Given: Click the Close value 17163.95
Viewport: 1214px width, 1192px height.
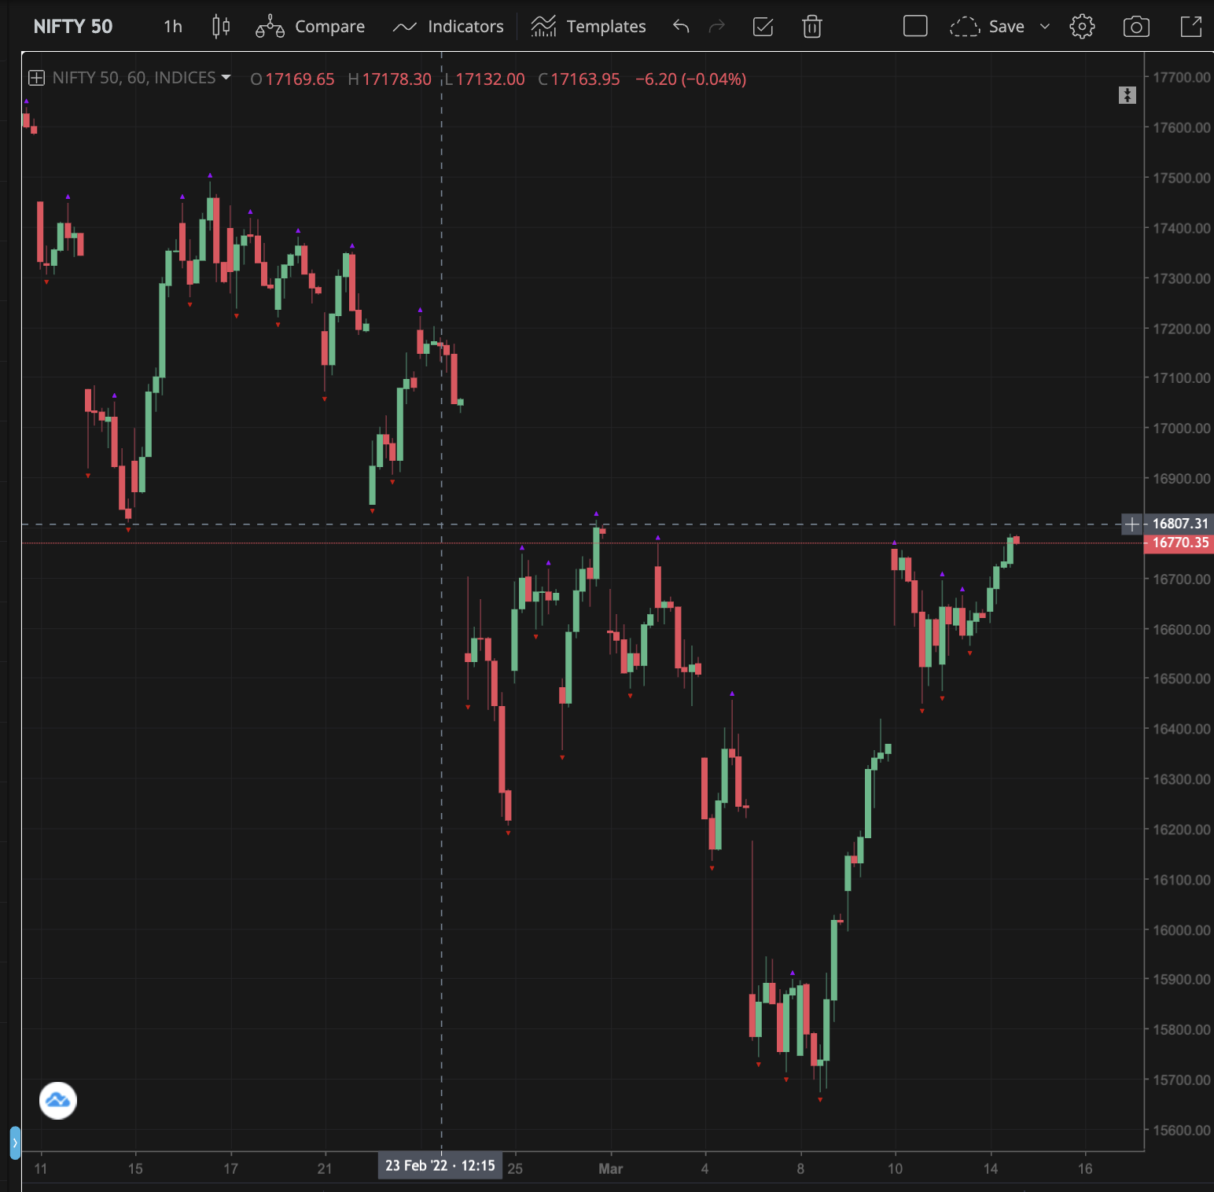Looking at the screenshot, I should [585, 79].
